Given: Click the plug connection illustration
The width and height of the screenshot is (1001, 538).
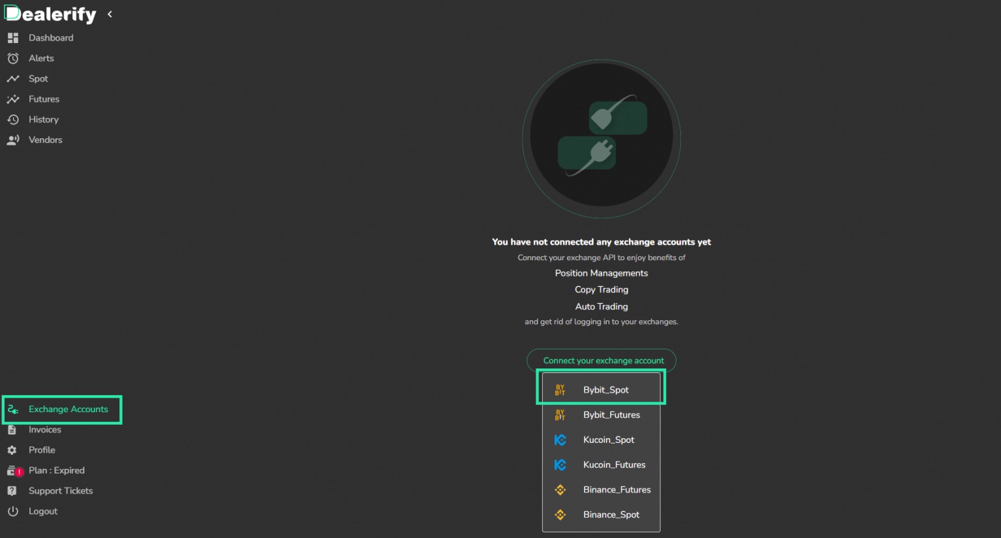Looking at the screenshot, I should (602, 139).
